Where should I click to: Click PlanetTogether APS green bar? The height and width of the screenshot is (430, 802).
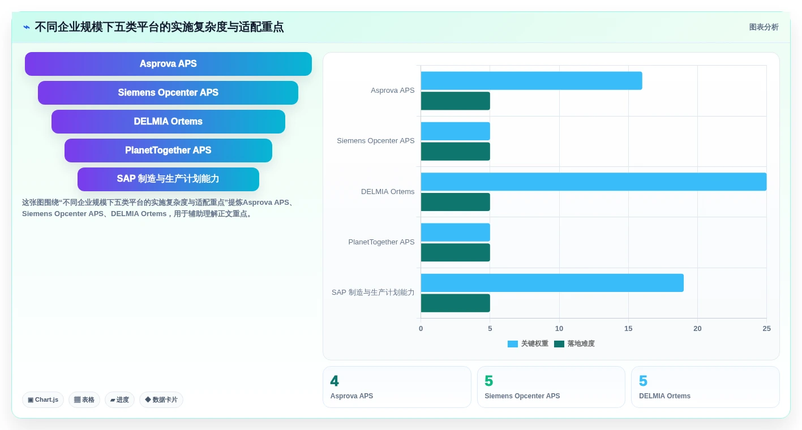point(456,252)
